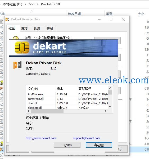
Task: Click the file list scroll down arrow
Action: pos(110,107)
